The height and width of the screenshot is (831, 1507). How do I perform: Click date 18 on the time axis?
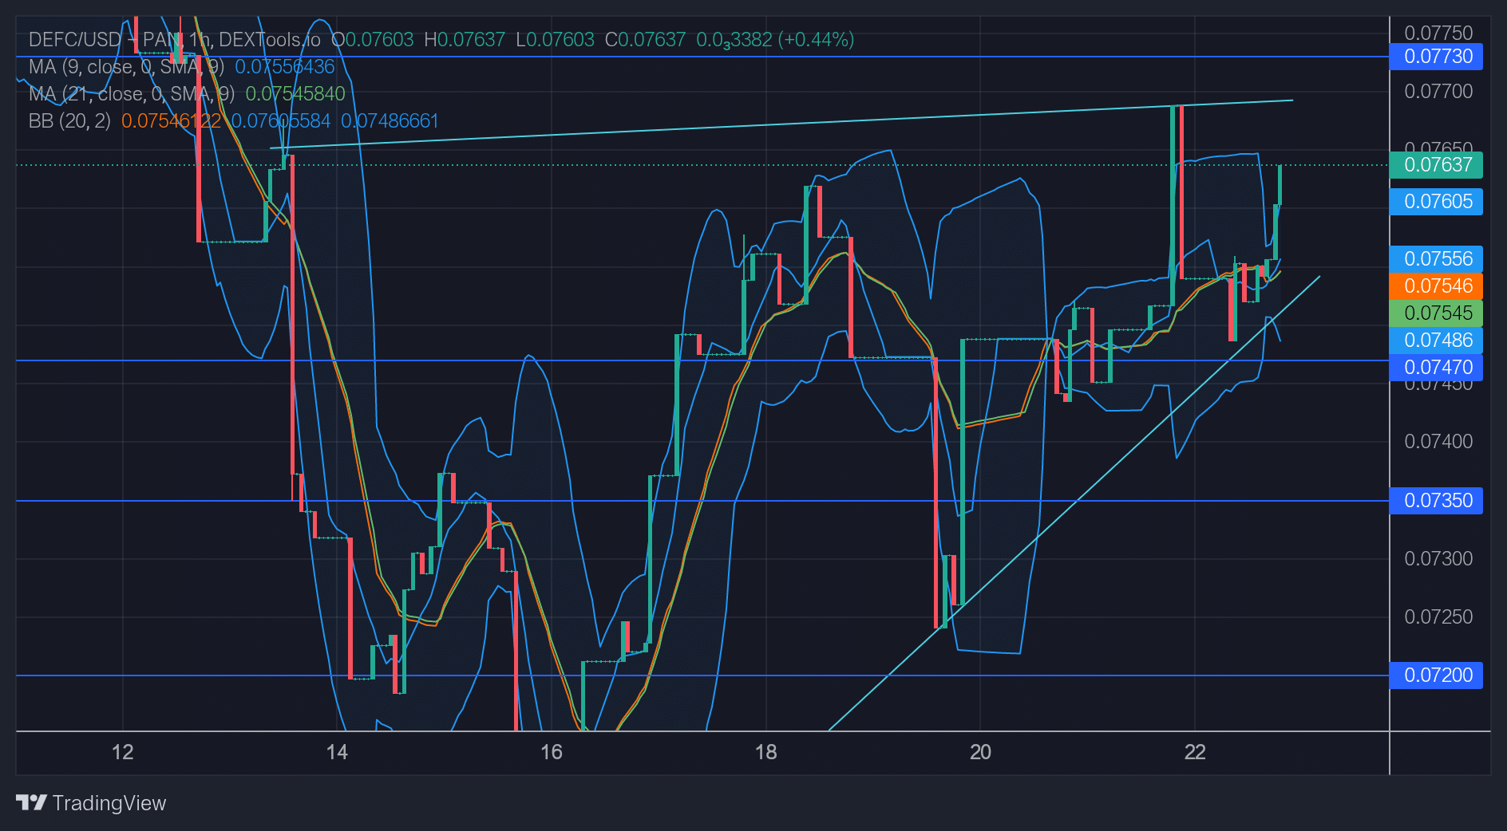765,752
